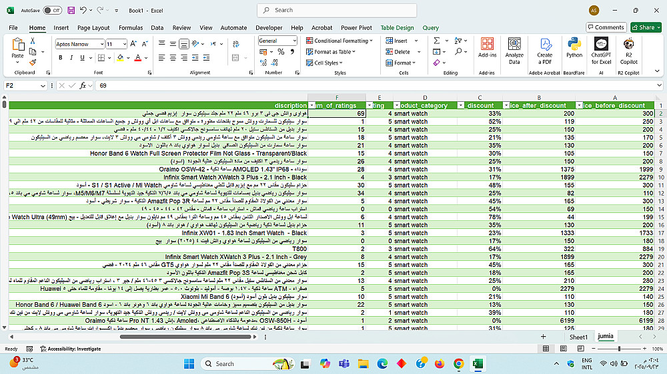Open filter dropdown for discount column
Screen dimensions: 667x374
pos(461,106)
